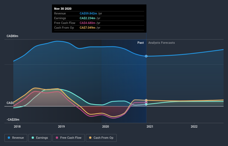Click the CA$0 y-axis label

[x=10, y=103]
